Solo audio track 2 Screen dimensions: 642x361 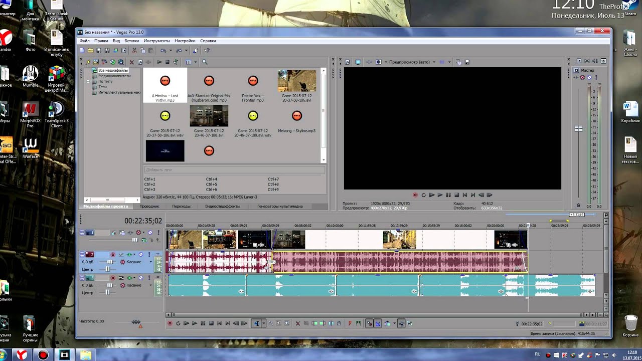click(x=149, y=255)
